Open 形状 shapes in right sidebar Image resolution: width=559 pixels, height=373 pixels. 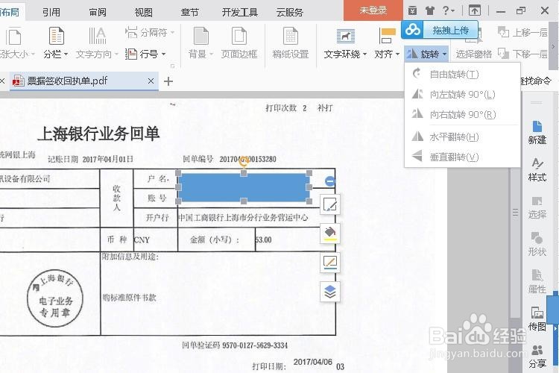(537, 244)
